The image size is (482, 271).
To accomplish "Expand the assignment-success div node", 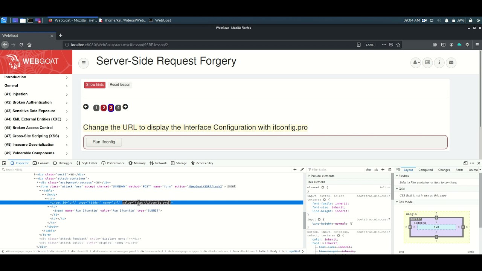I will click(x=38, y=183).
